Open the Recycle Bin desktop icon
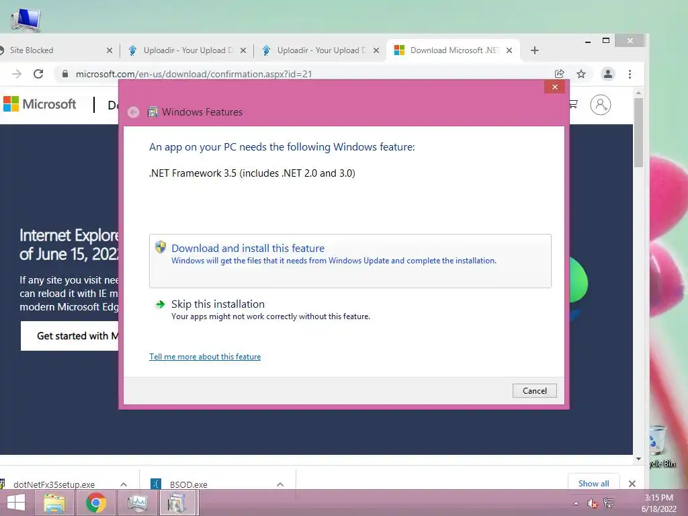 tap(662, 446)
